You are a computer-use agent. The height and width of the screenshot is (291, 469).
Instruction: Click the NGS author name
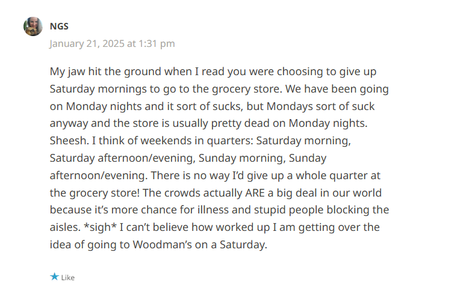[x=59, y=26]
